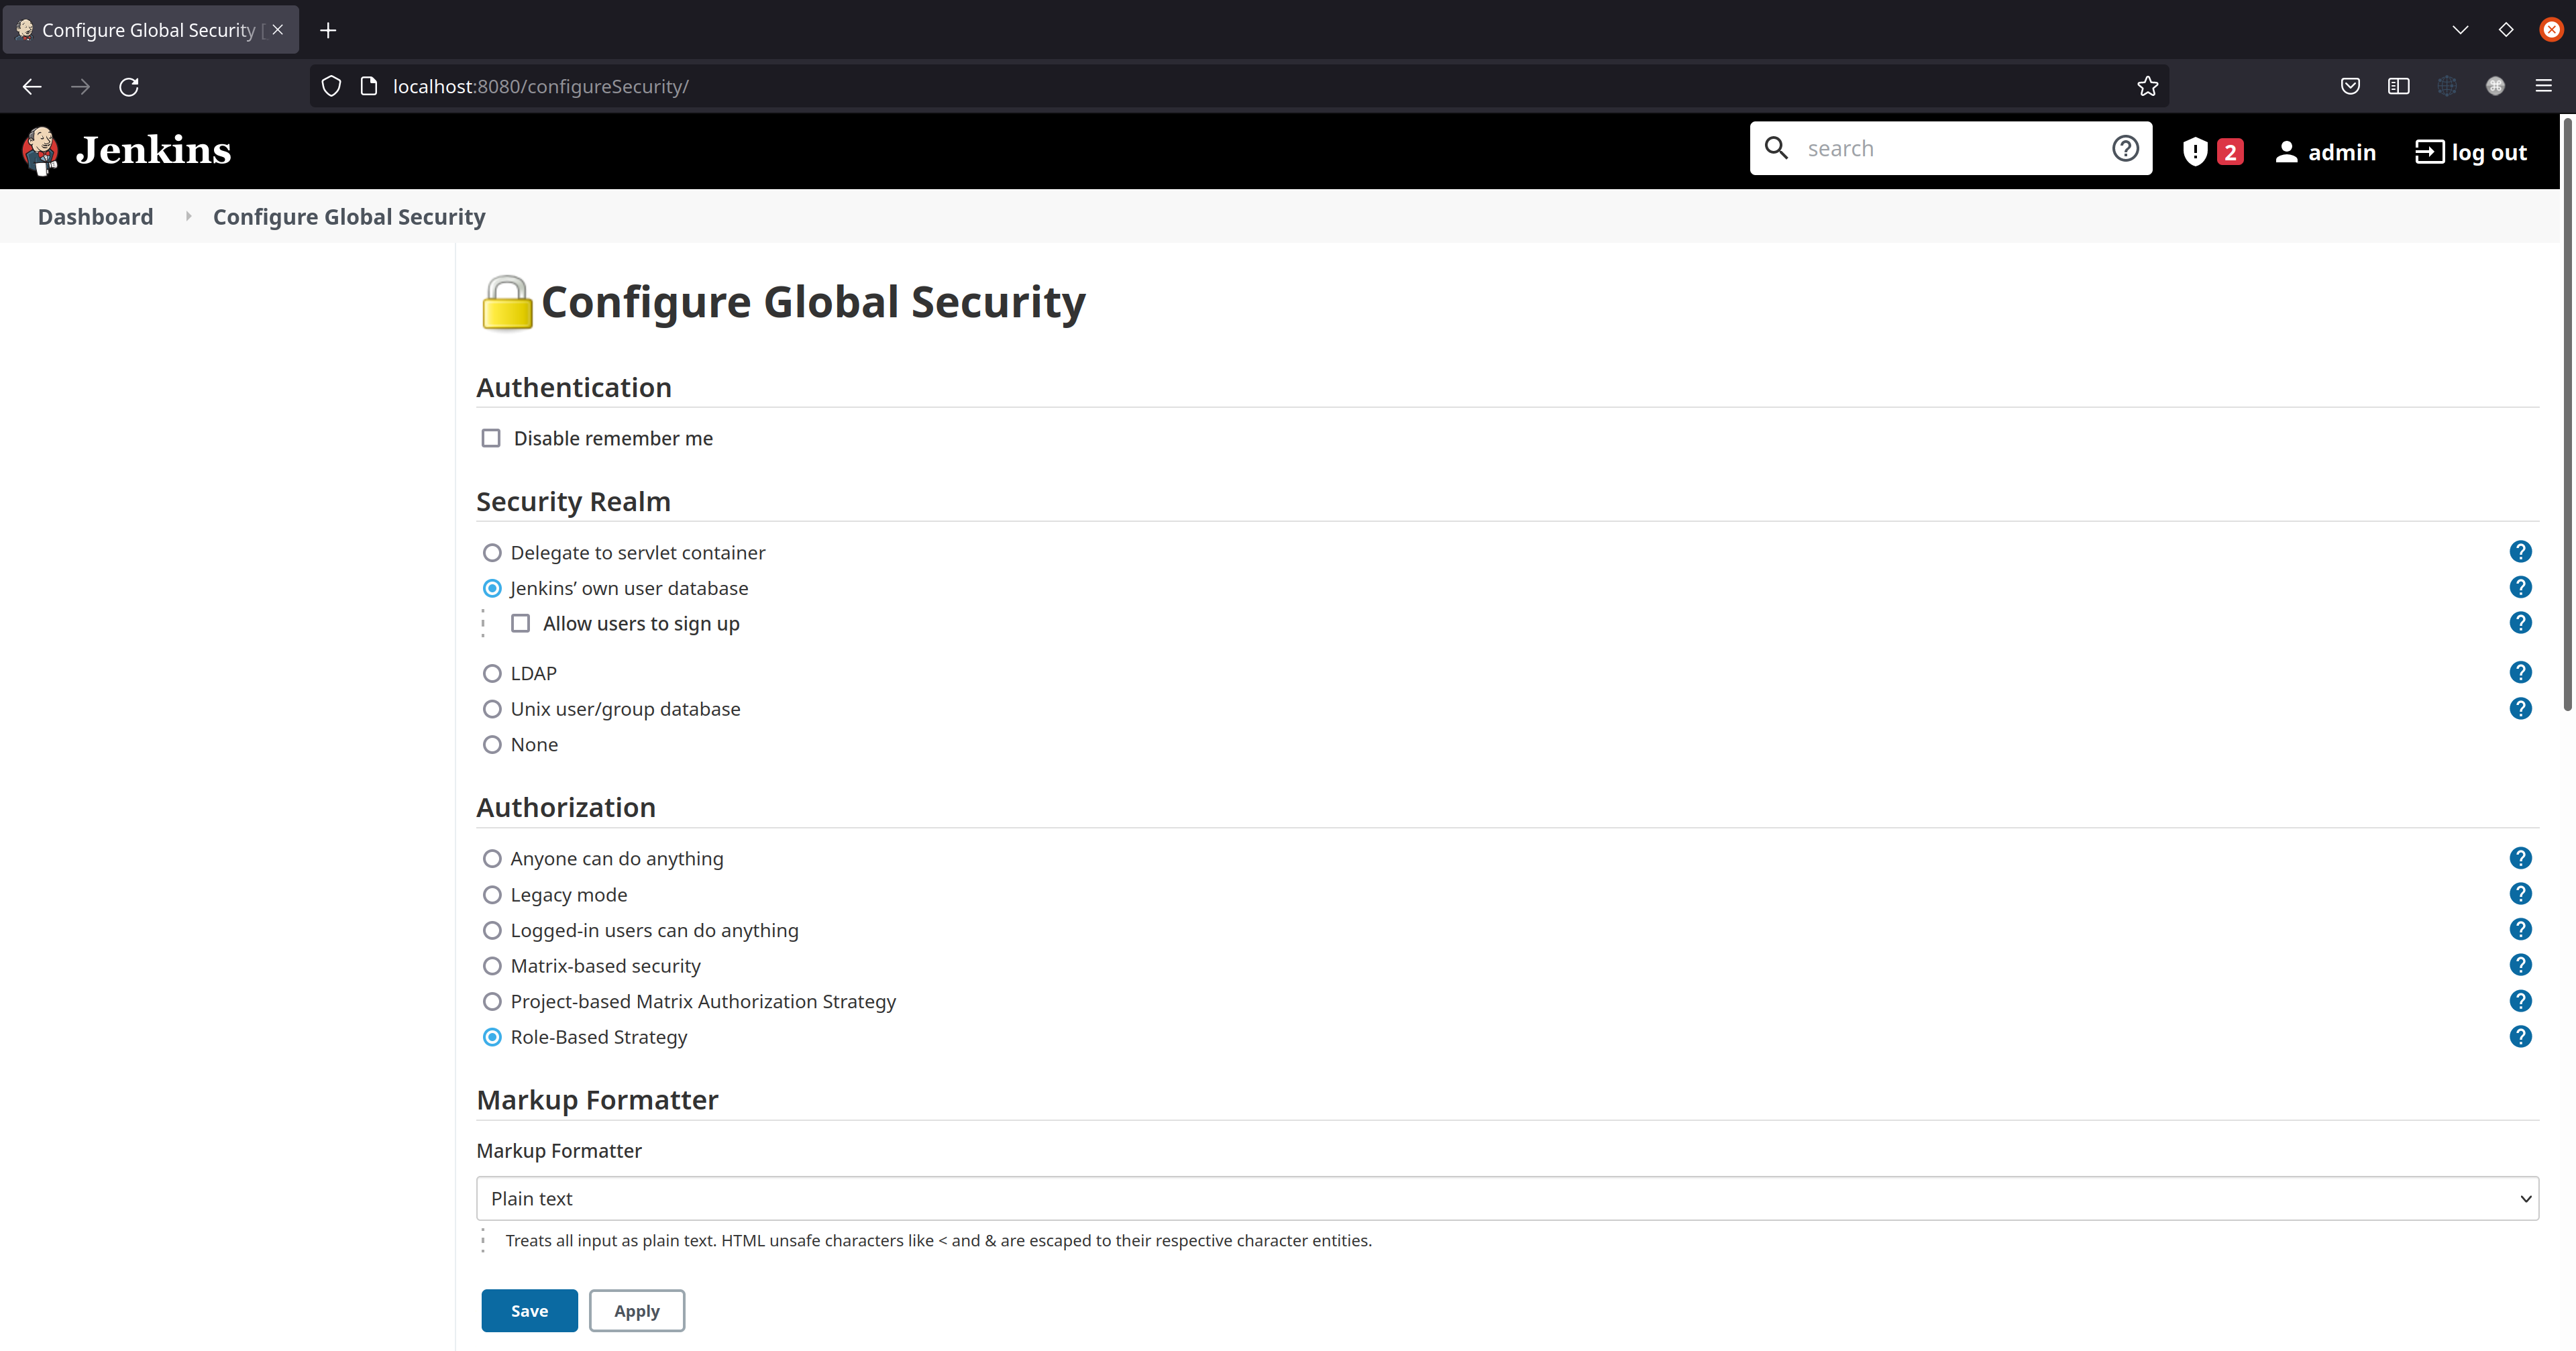Viewport: 2576px width, 1351px height.
Task: Select Logged-in users can do anything
Action: click(492, 930)
